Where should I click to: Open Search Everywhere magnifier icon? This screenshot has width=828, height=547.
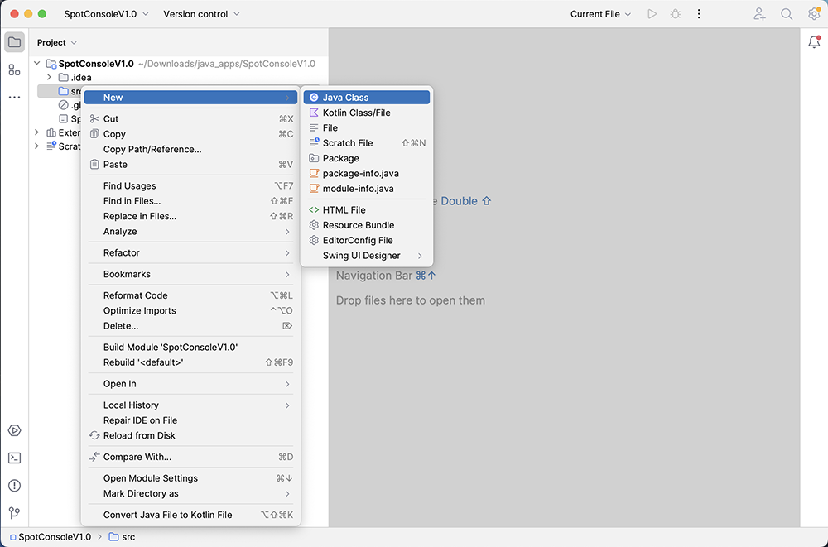point(787,14)
